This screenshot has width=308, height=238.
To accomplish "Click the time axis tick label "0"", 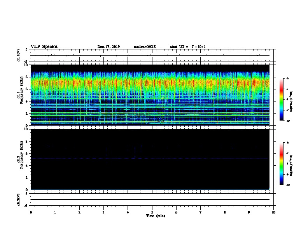I will 31,212.
